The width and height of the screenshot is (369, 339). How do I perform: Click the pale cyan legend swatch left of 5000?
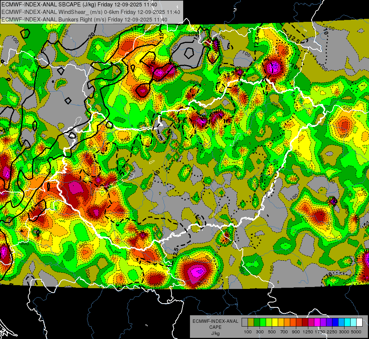[x=354, y=322]
